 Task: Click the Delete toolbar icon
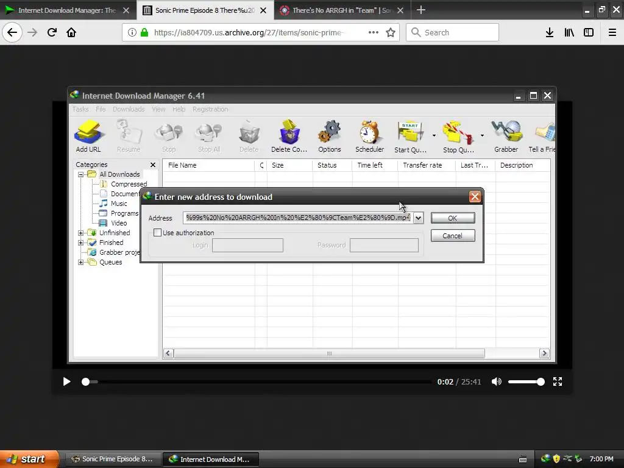click(249, 136)
